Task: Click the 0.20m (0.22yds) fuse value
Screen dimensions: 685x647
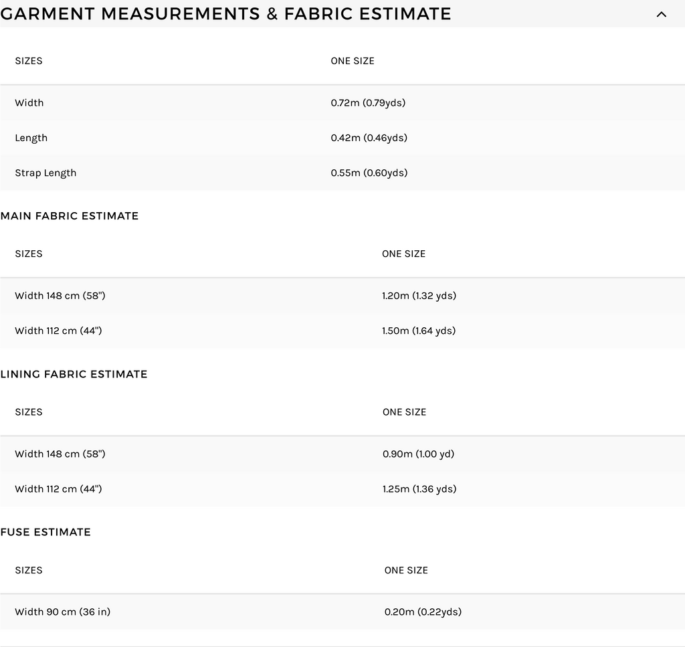Action: coord(423,612)
